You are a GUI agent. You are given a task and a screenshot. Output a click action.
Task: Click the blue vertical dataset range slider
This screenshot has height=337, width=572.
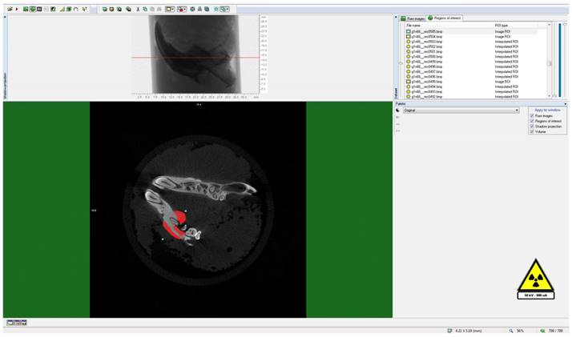click(560, 60)
